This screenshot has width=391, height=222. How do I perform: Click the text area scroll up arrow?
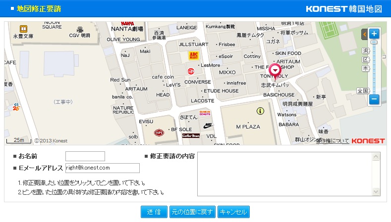point(376,157)
